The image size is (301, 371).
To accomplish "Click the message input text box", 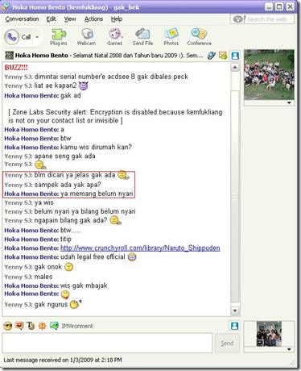I will (x=108, y=343).
